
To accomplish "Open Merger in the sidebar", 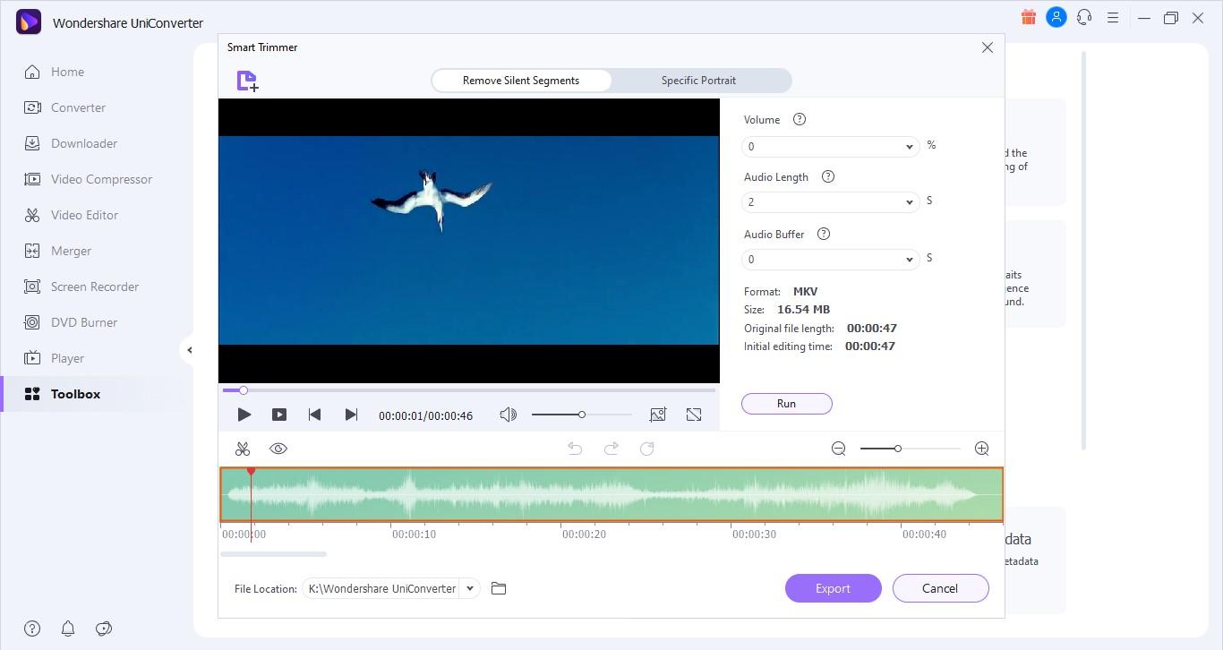I will coord(71,251).
